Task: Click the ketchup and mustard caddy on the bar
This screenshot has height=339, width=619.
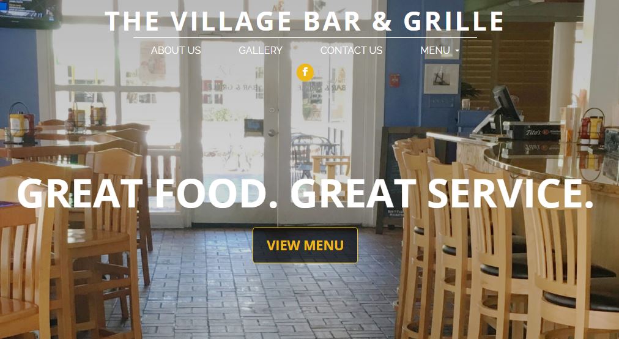Action: point(591,127)
